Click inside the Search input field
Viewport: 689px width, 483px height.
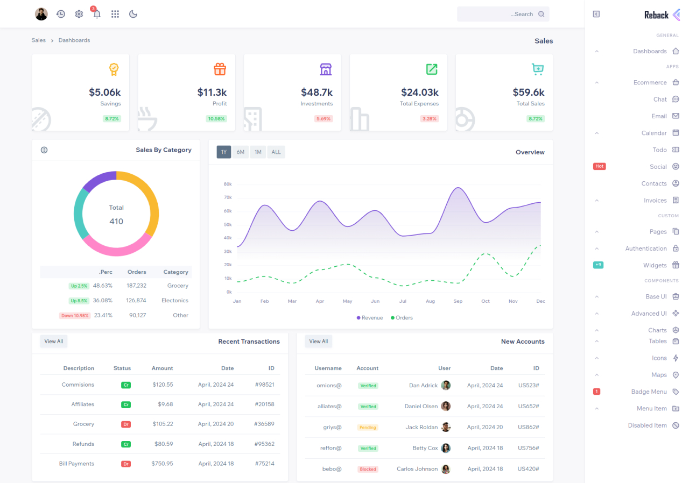click(x=503, y=14)
